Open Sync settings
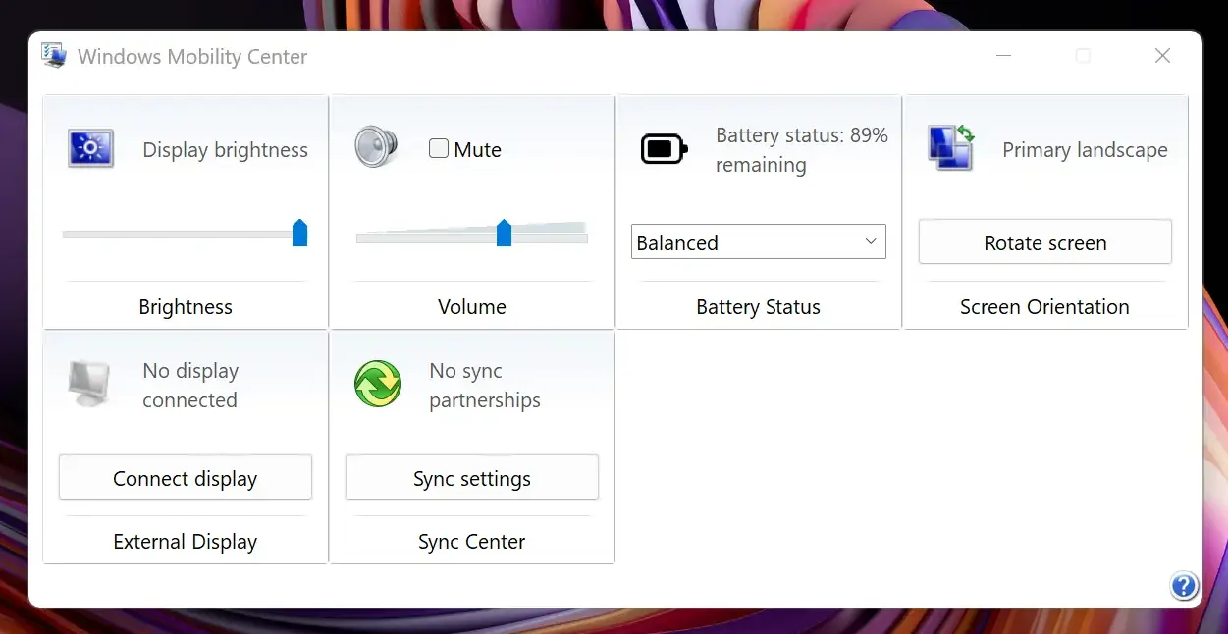 471,478
